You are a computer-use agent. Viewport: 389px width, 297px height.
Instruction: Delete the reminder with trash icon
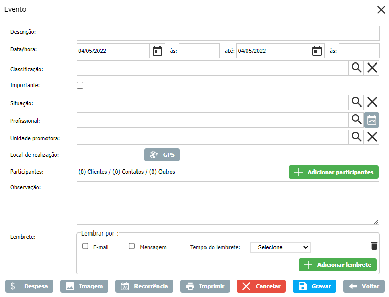pyautogui.click(x=374, y=246)
